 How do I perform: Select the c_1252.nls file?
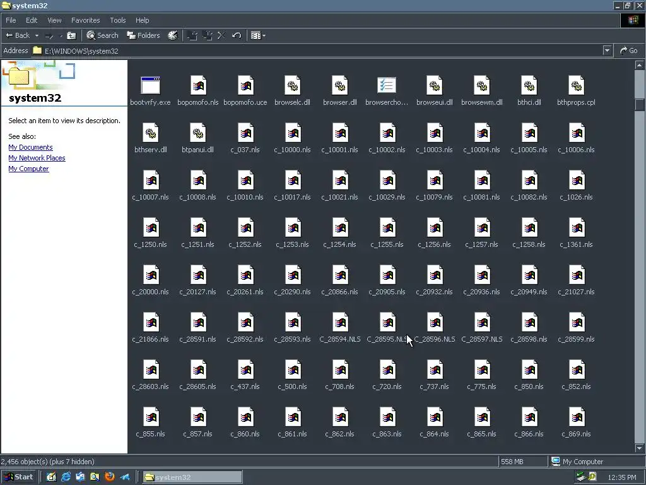point(245,234)
